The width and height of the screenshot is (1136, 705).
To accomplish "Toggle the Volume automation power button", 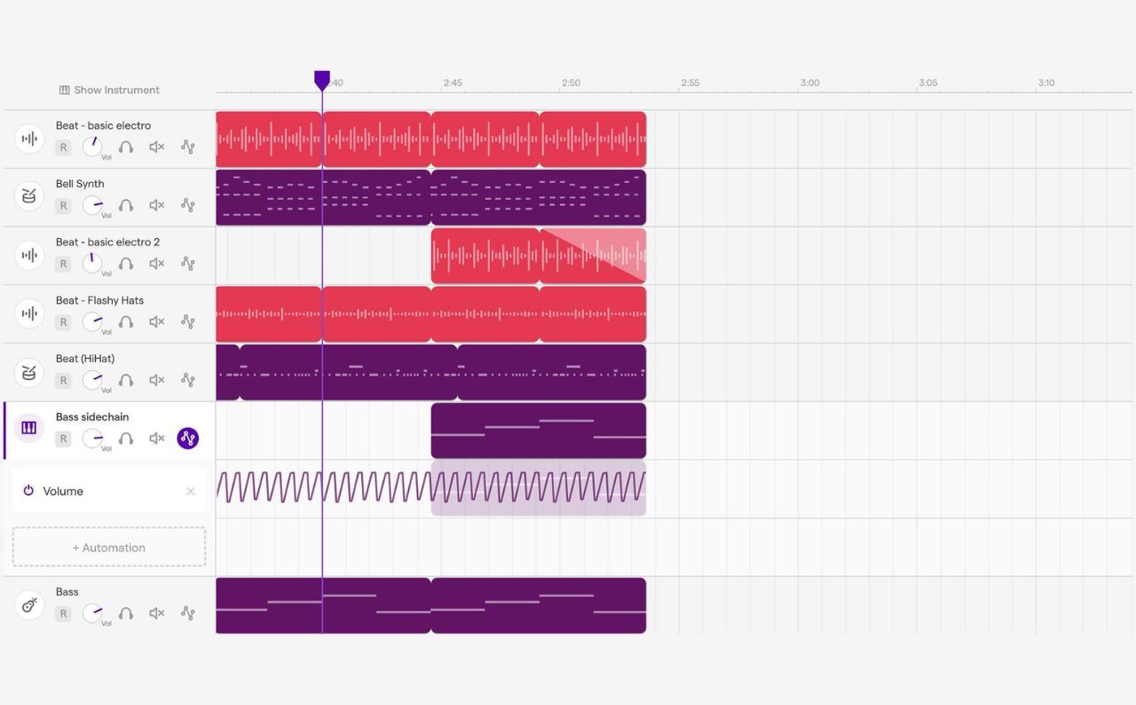I will tap(28, 491).
